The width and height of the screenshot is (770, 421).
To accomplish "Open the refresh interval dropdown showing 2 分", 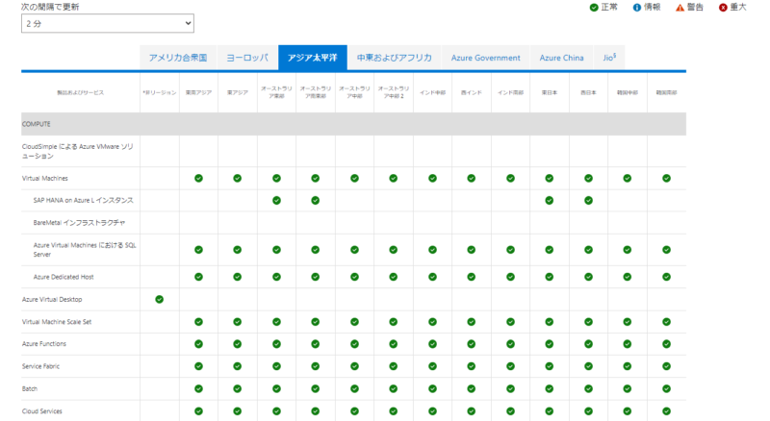I will [x=108, y=24].
